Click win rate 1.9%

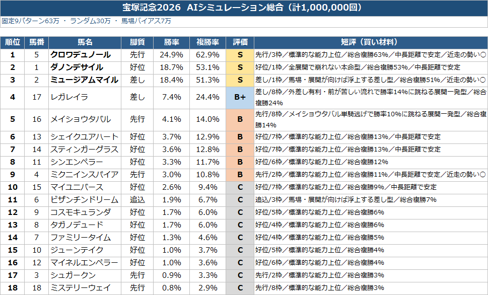click(172, 200)
